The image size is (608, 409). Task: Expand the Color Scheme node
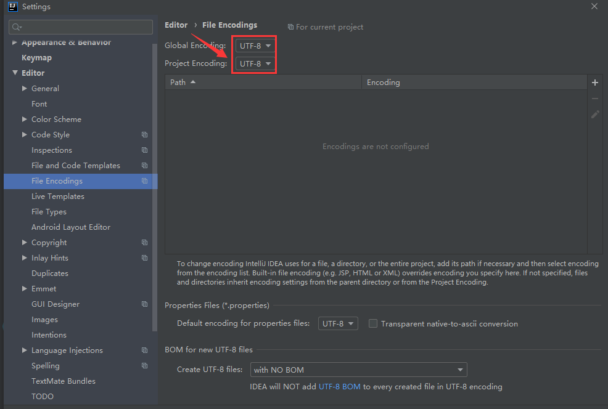[25, 119]
